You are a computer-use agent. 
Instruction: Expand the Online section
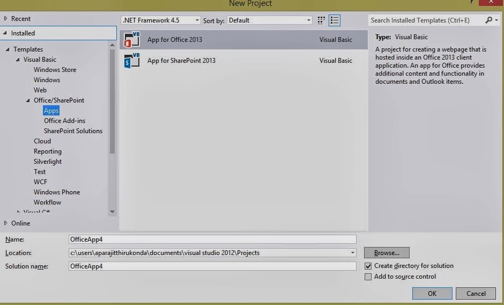[x=5, y=223]
